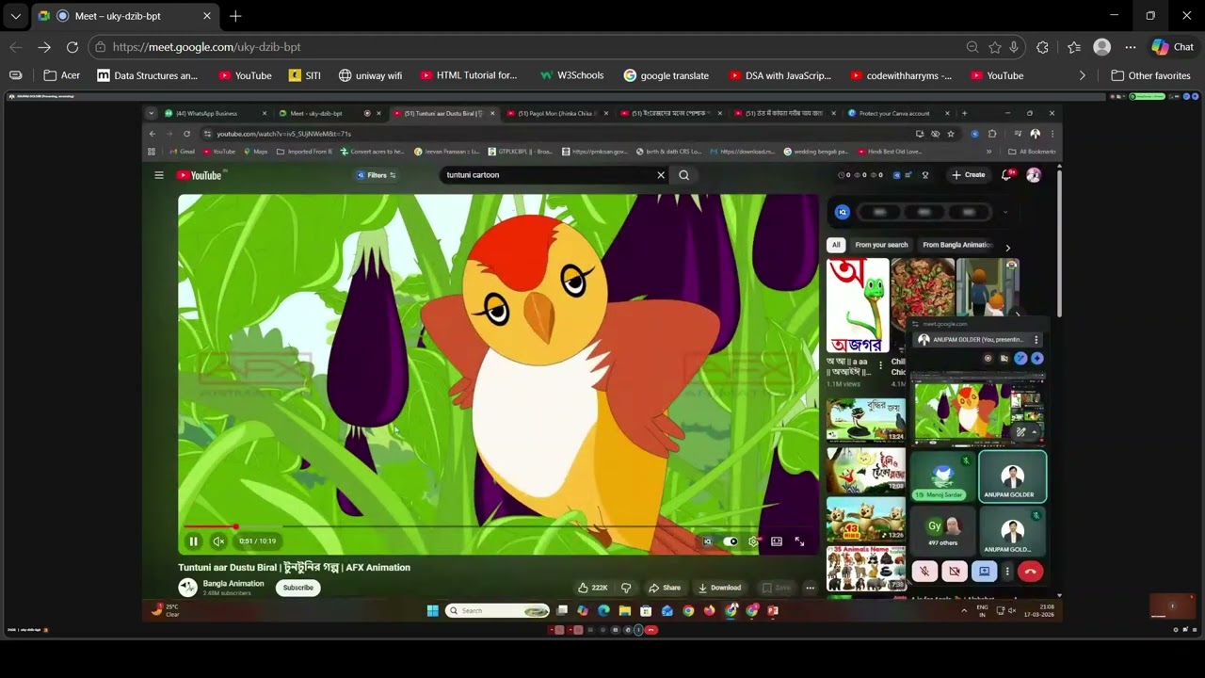Open more actions menu beside Save
Viewport: 1205px width, 678px height.
click(x=810, y=588)
